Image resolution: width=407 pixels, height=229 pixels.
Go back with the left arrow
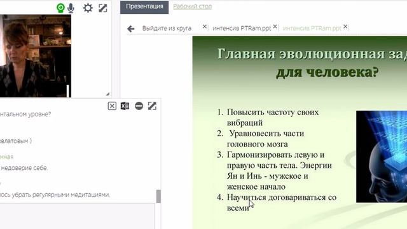click(x=130, y=29)
